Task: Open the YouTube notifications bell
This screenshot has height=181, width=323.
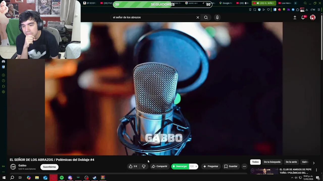Action: tap(303, 17)
